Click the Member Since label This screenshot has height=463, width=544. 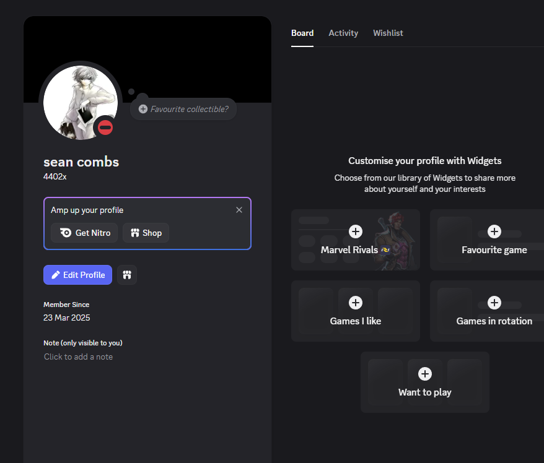click(x=66, y=305)
